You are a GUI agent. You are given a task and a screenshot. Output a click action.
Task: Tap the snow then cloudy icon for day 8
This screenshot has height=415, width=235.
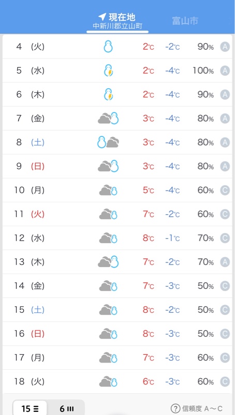click(108, 142)
